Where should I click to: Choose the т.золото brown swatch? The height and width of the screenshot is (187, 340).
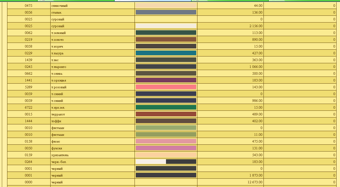pos(166,39)
